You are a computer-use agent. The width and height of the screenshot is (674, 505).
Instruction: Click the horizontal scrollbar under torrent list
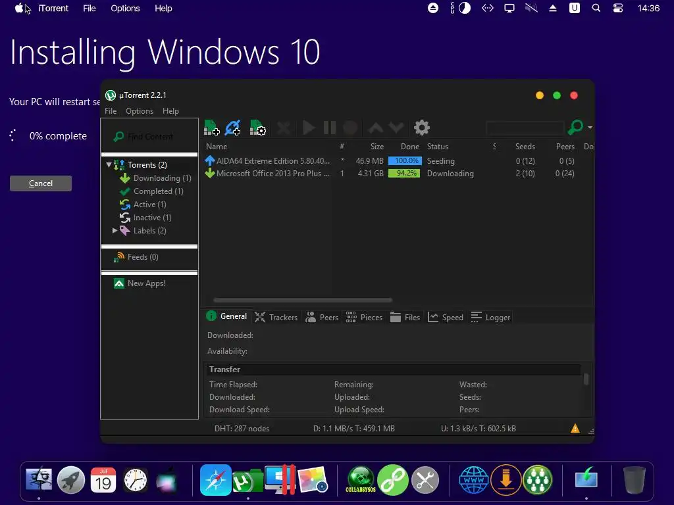[x=303, y=300]
